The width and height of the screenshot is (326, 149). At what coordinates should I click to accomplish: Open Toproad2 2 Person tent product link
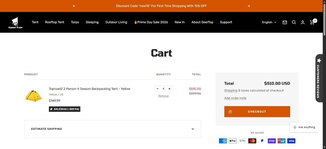[x=89, y=89]
